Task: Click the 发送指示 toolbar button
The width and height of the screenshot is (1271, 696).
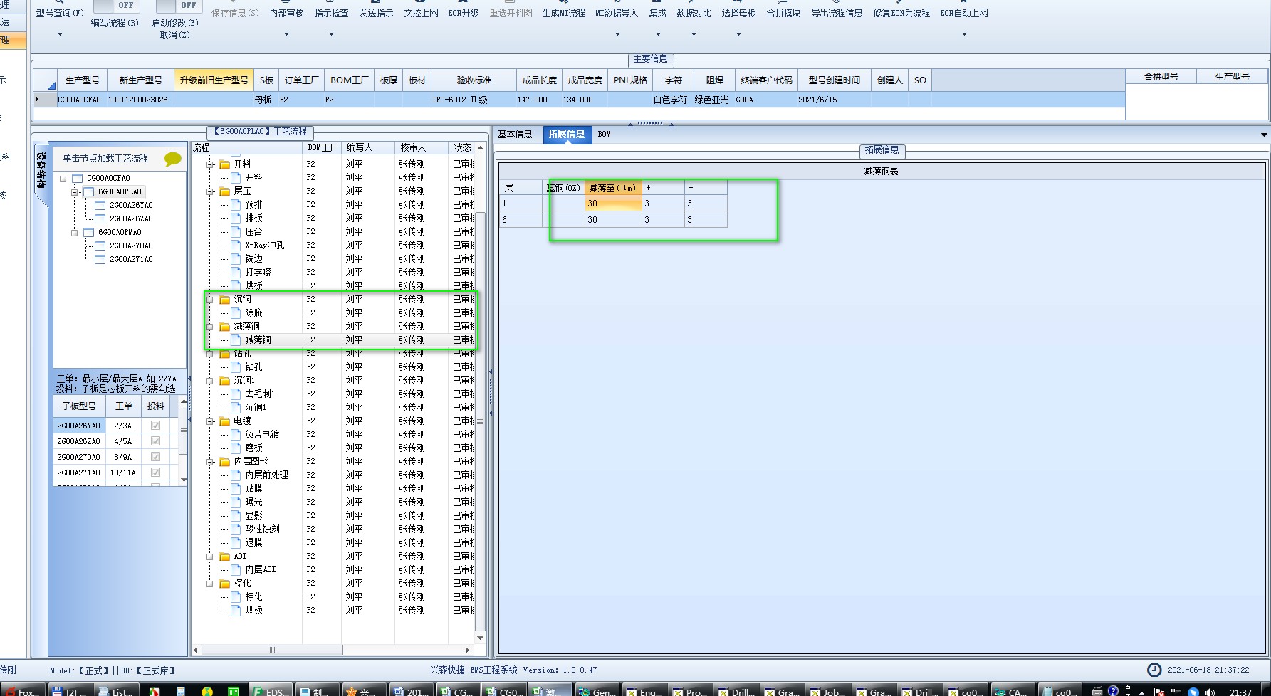Action: pos(376,13)
